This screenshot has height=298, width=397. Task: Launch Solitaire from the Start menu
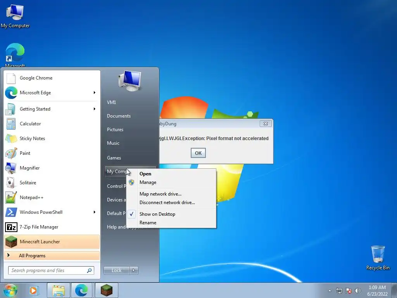52,183
